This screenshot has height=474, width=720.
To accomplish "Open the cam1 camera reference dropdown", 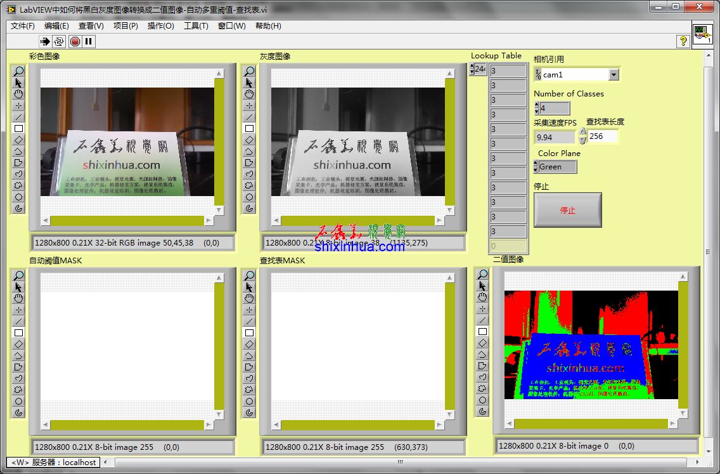I will coord(613,75).
